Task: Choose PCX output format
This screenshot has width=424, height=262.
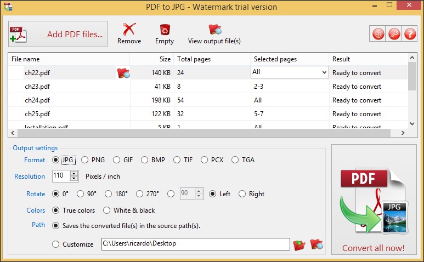Action: [205, 160]
